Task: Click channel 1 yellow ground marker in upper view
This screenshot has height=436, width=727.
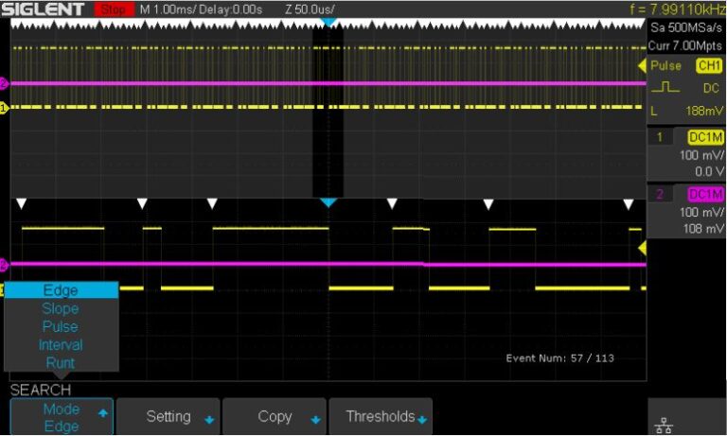Action: click(x=3, y=108)
